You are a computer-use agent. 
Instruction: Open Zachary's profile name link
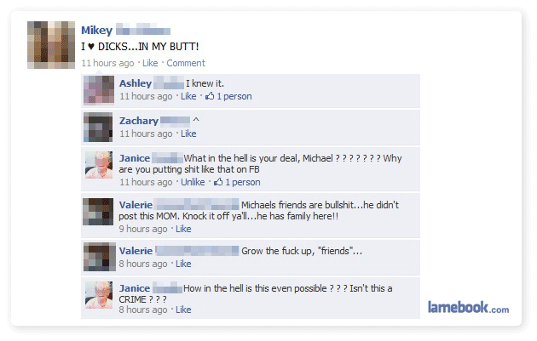(139, 121)
